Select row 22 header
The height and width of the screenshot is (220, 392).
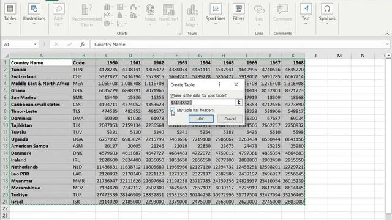click(x=5, y=208)
